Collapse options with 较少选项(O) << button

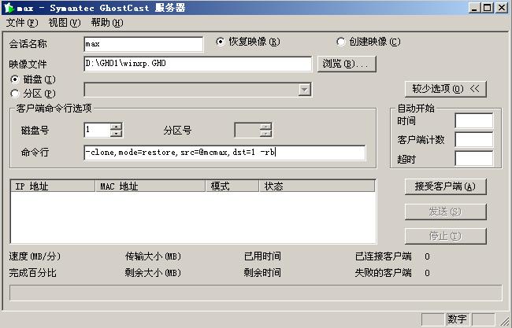[x=445, y=89]
